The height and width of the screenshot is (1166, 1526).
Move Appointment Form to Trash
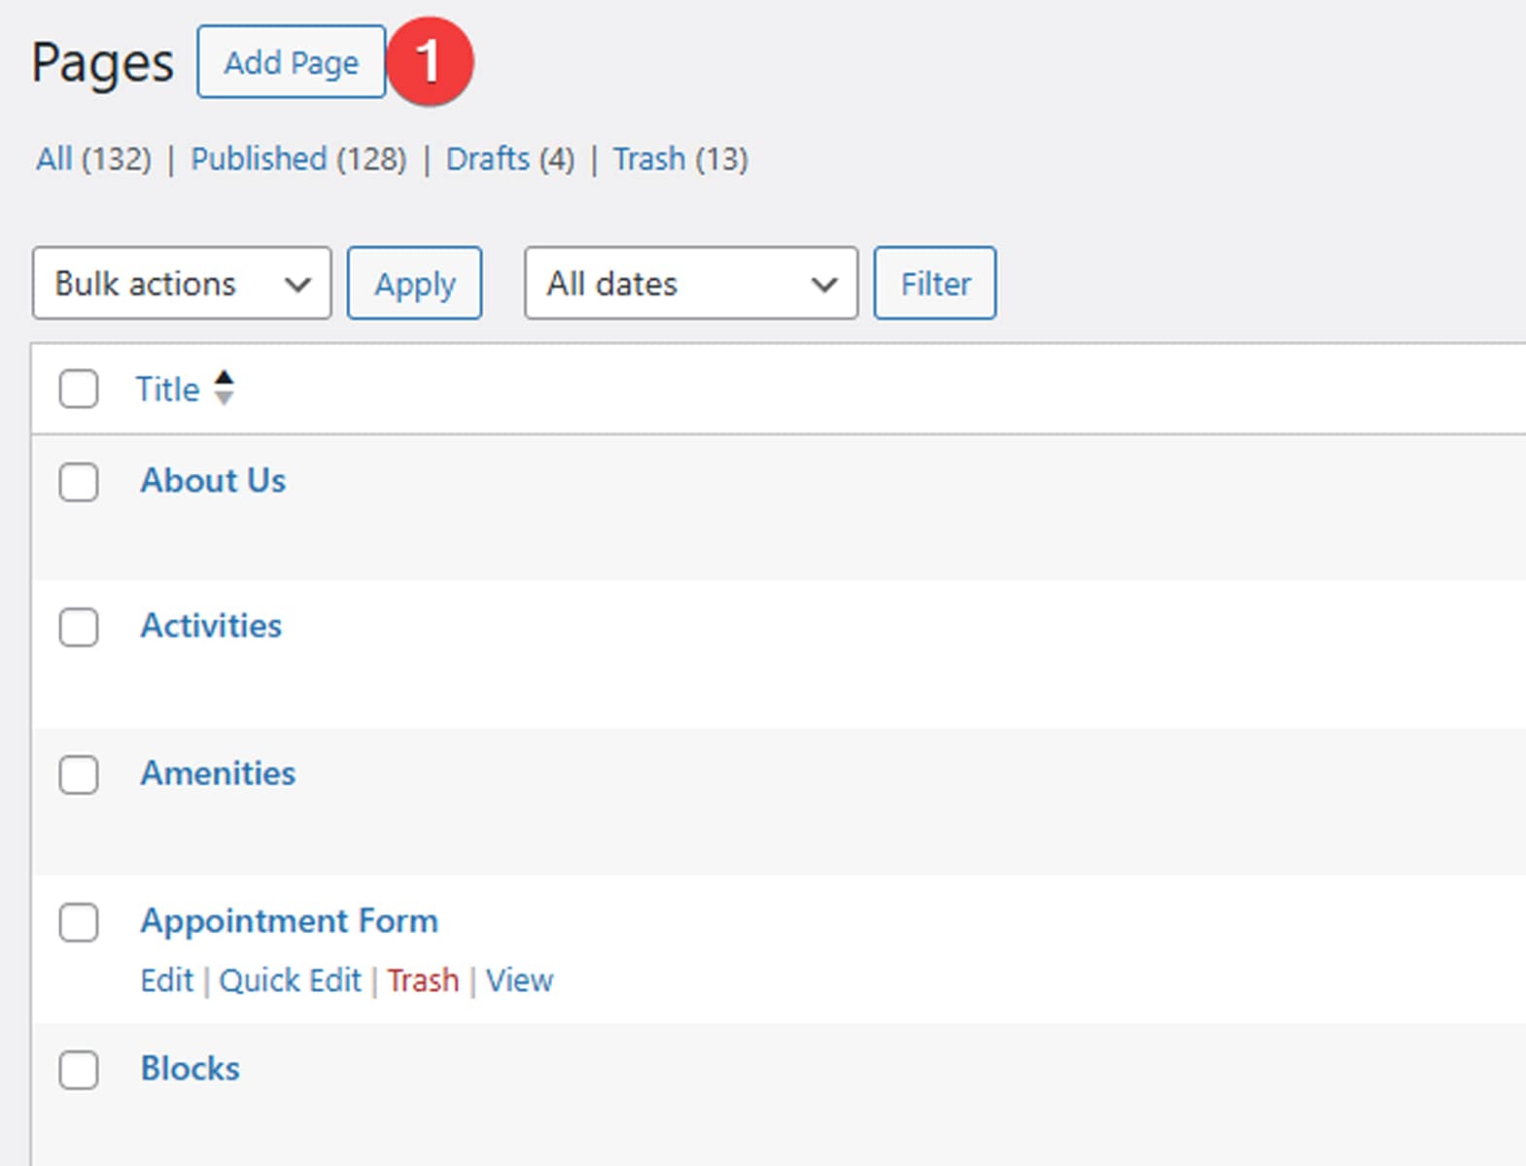(423, 980)
